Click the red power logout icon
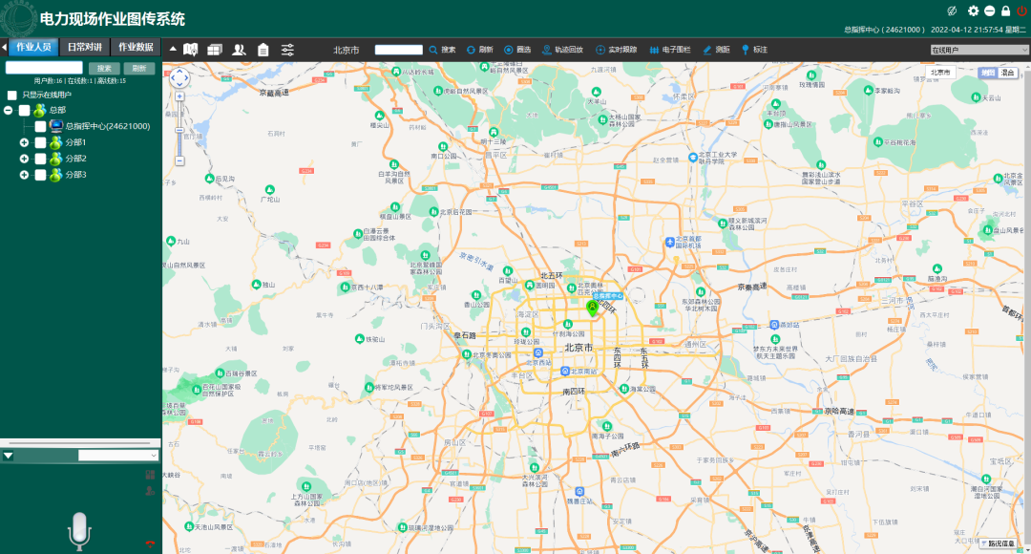1031x554 pixels. (1021, 11)
